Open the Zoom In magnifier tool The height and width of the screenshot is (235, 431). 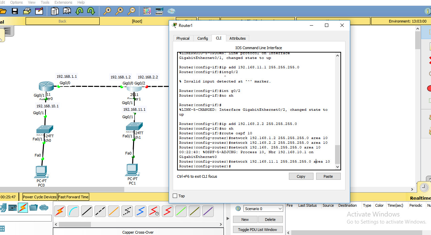tap(107, 10)
